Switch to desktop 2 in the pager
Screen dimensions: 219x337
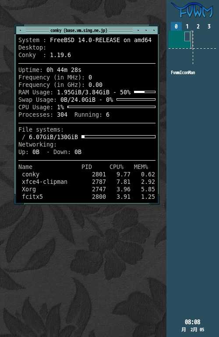tap(198, 26)
